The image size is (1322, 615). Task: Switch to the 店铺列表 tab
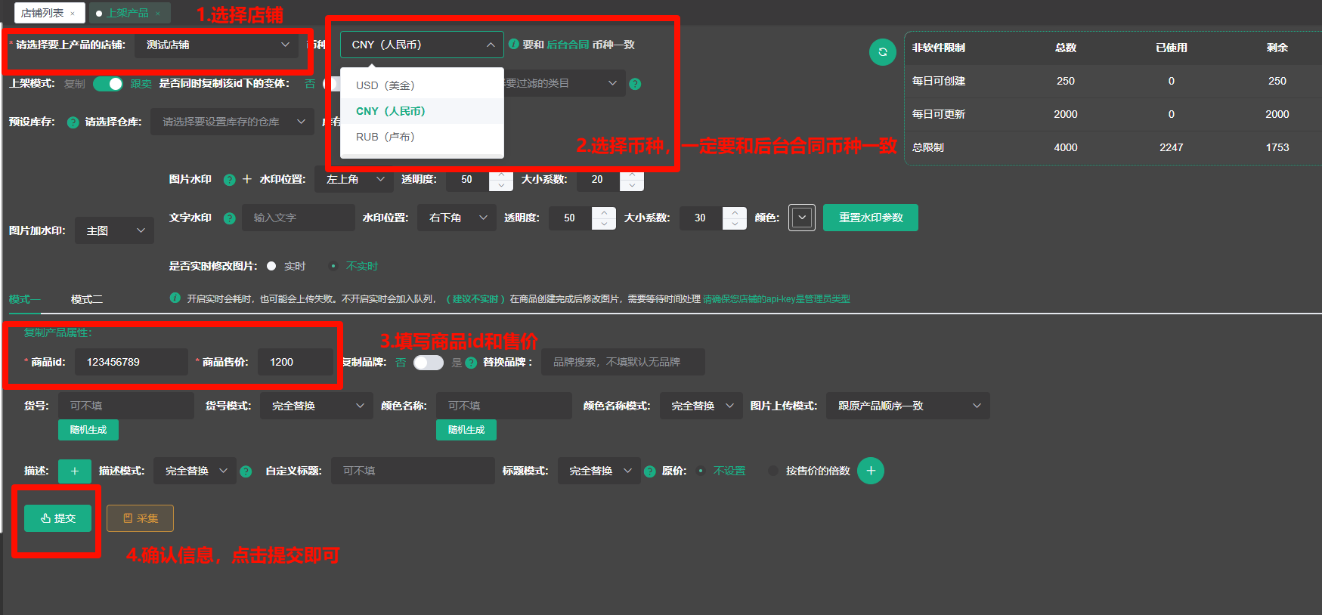pos(42,13)
